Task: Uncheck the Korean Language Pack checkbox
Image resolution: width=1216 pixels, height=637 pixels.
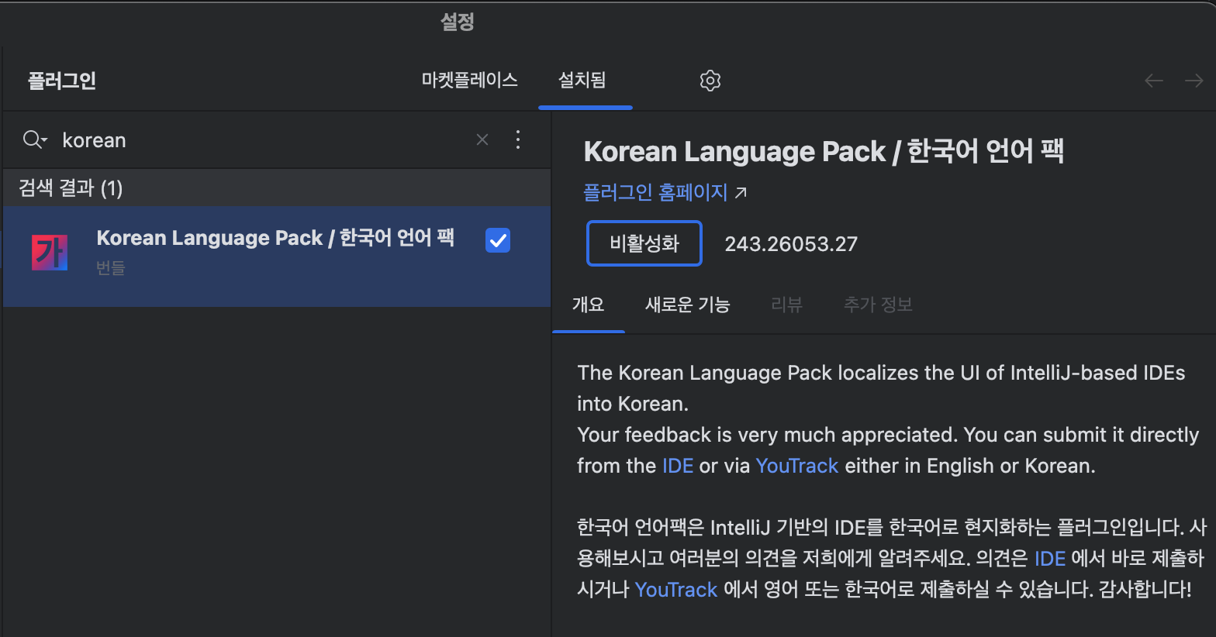Action: point(498,240)
